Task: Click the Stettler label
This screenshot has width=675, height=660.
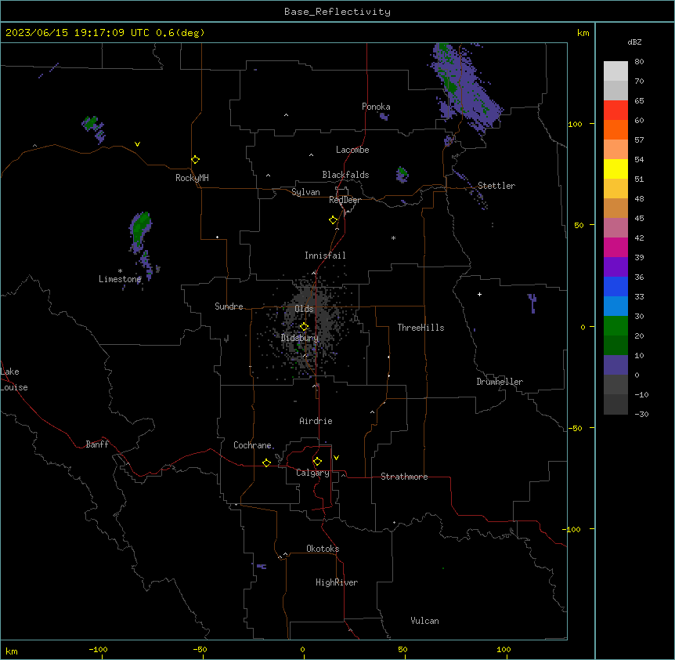Action: point(496,186)
